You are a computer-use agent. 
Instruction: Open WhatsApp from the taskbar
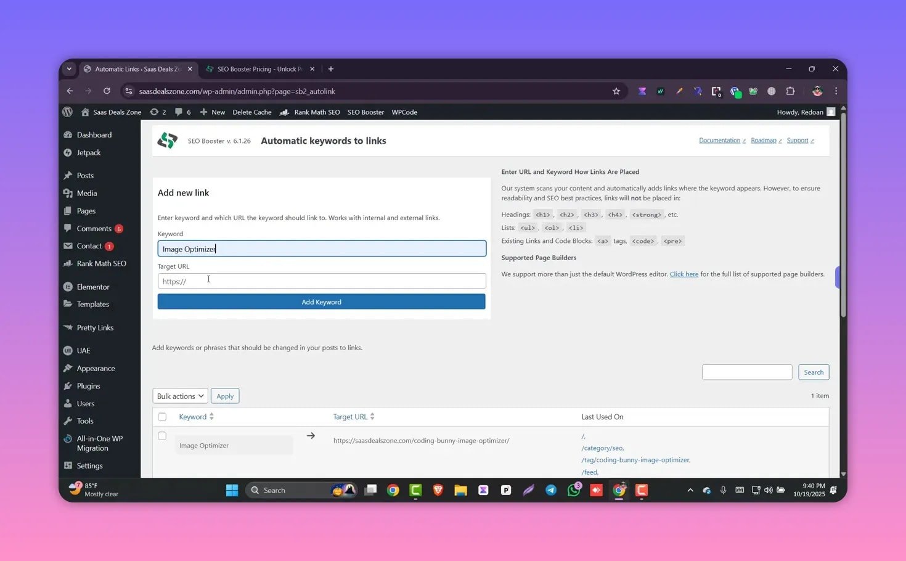[574, 490]
